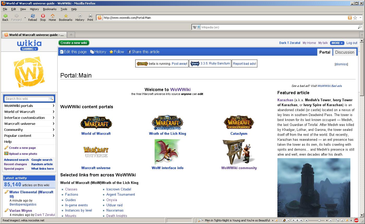Open the Karazhan tower featured image
The image size is (365, 224).
(314, 188)
